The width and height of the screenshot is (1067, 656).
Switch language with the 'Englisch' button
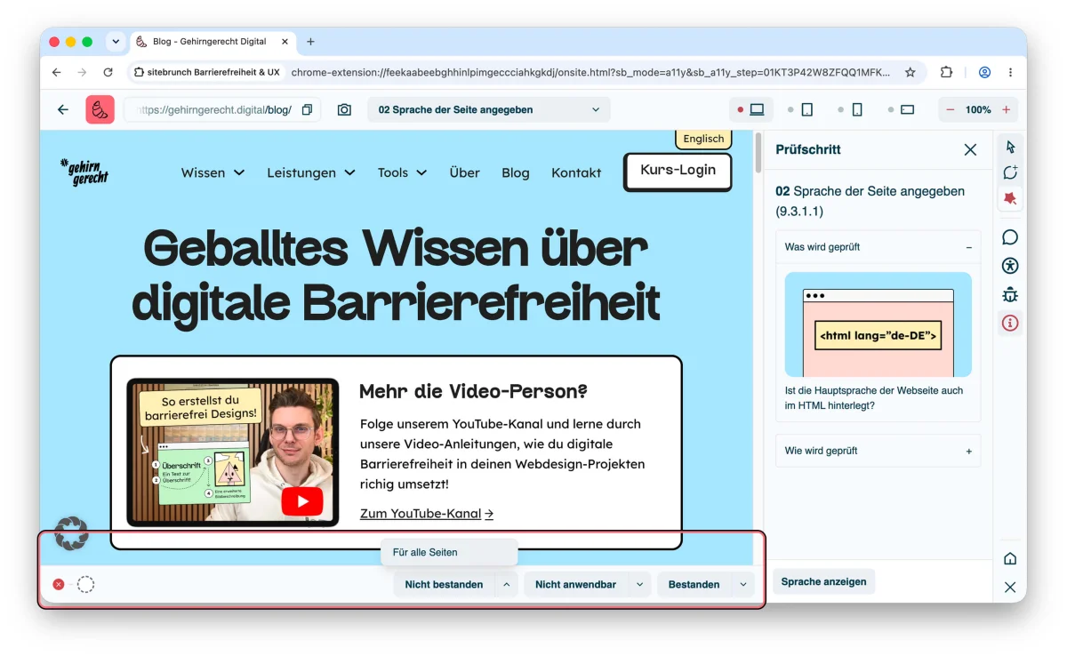(704, 139)
